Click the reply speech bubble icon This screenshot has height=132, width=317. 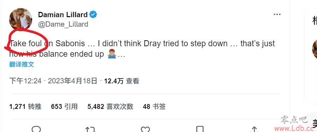[36, 129]
